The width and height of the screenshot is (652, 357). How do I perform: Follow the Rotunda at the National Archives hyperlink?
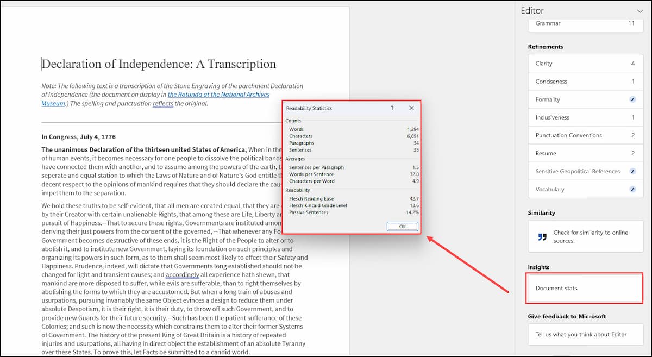point(218,94)
